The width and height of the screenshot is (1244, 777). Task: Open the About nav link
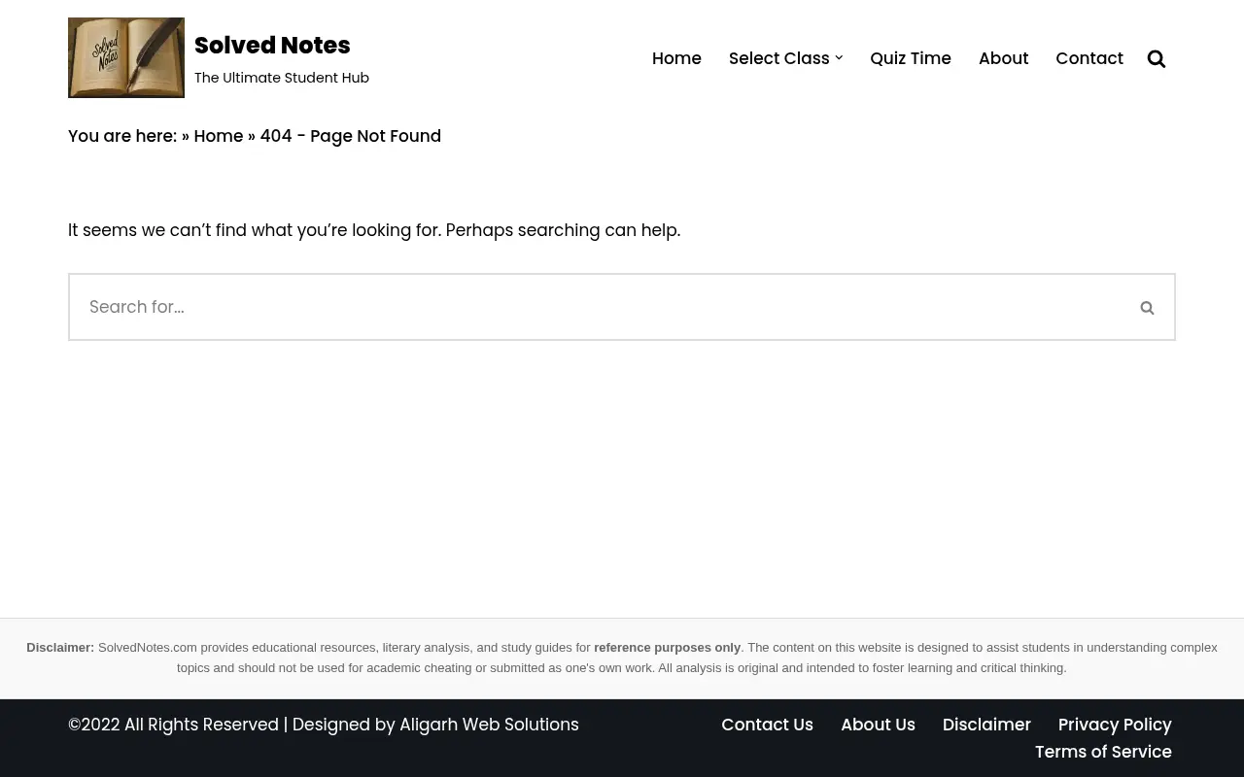coord(1003,58)
